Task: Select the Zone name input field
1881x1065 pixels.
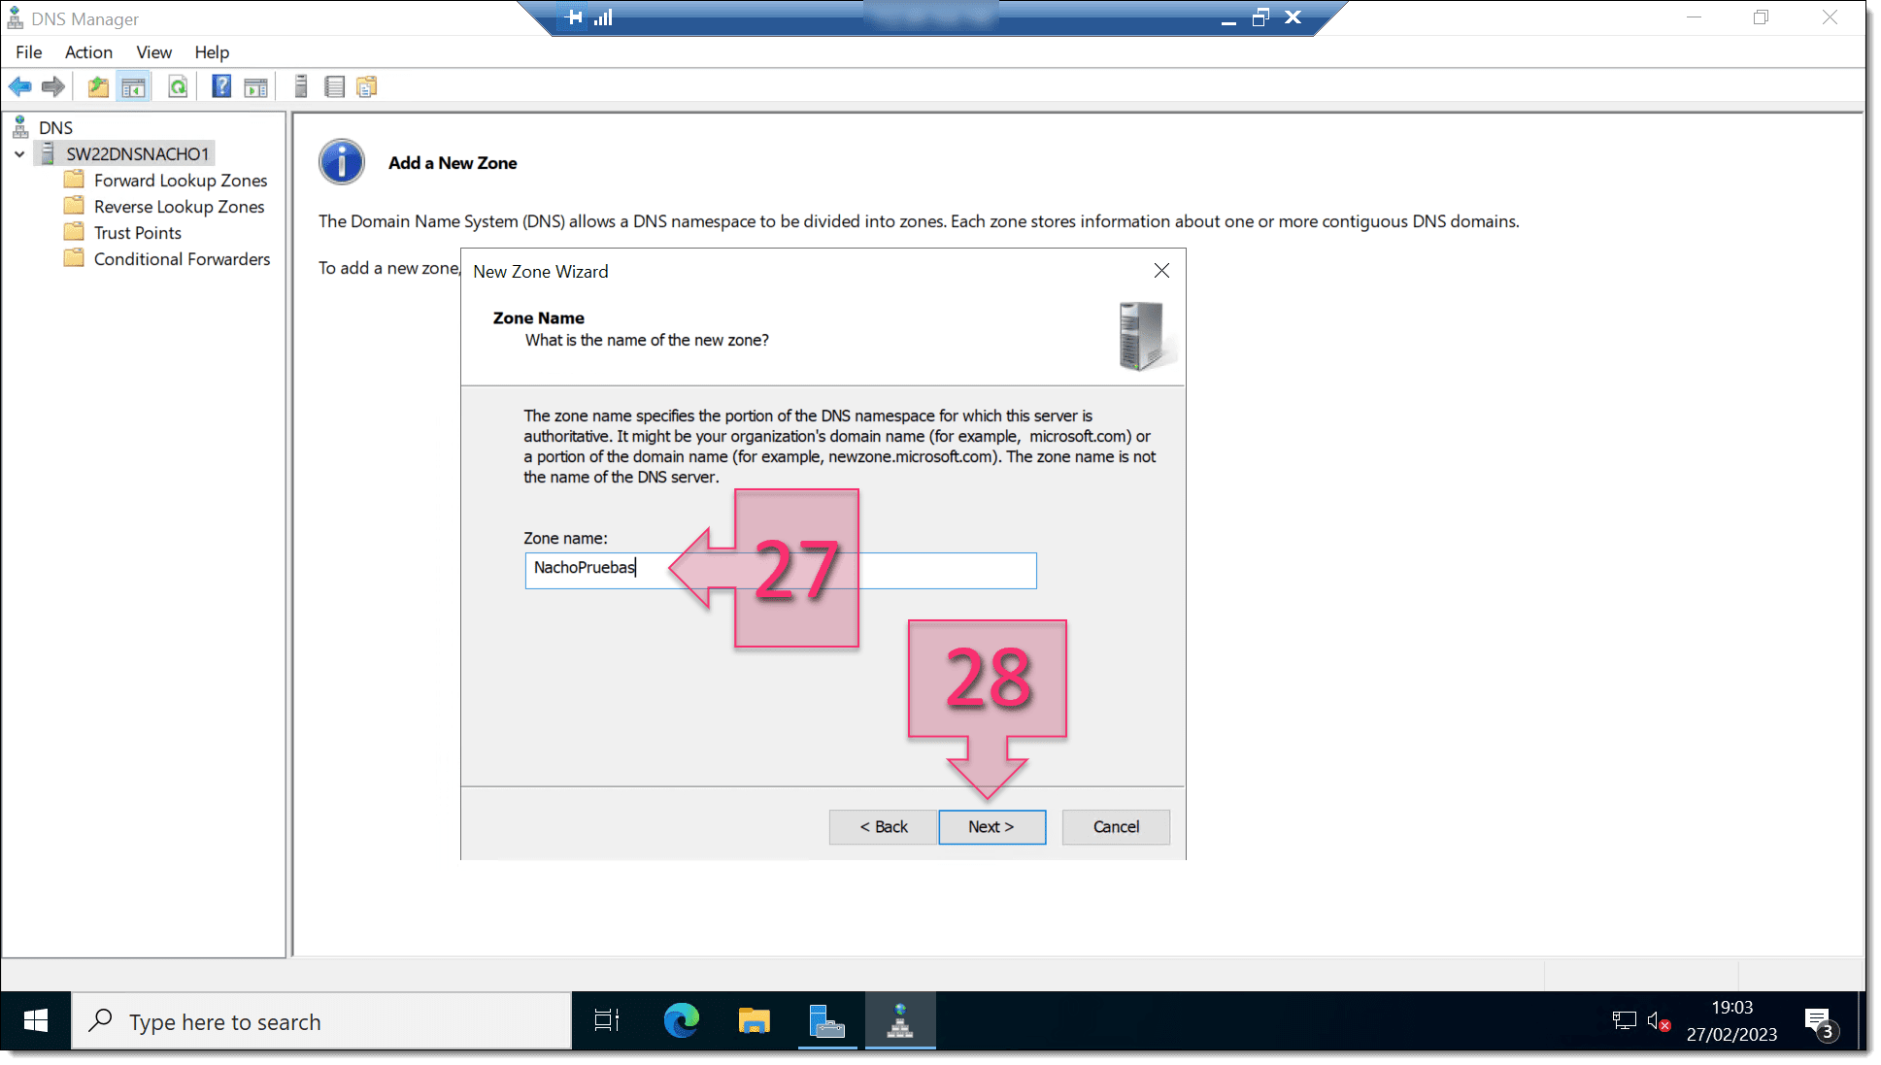Action: [x=781, y=568]
